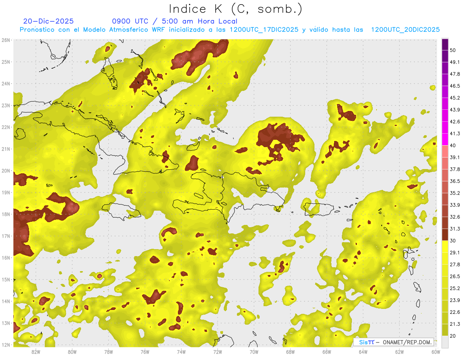Select the 32.6 colorbar value

(455, 217)
